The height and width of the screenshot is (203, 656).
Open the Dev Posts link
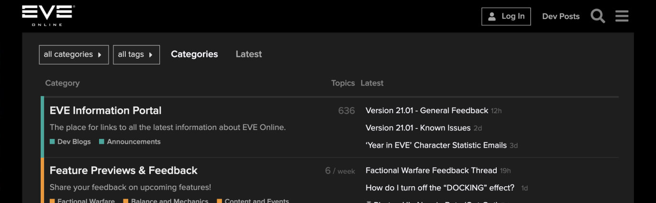pyautogui.click(x=561, y=16)
